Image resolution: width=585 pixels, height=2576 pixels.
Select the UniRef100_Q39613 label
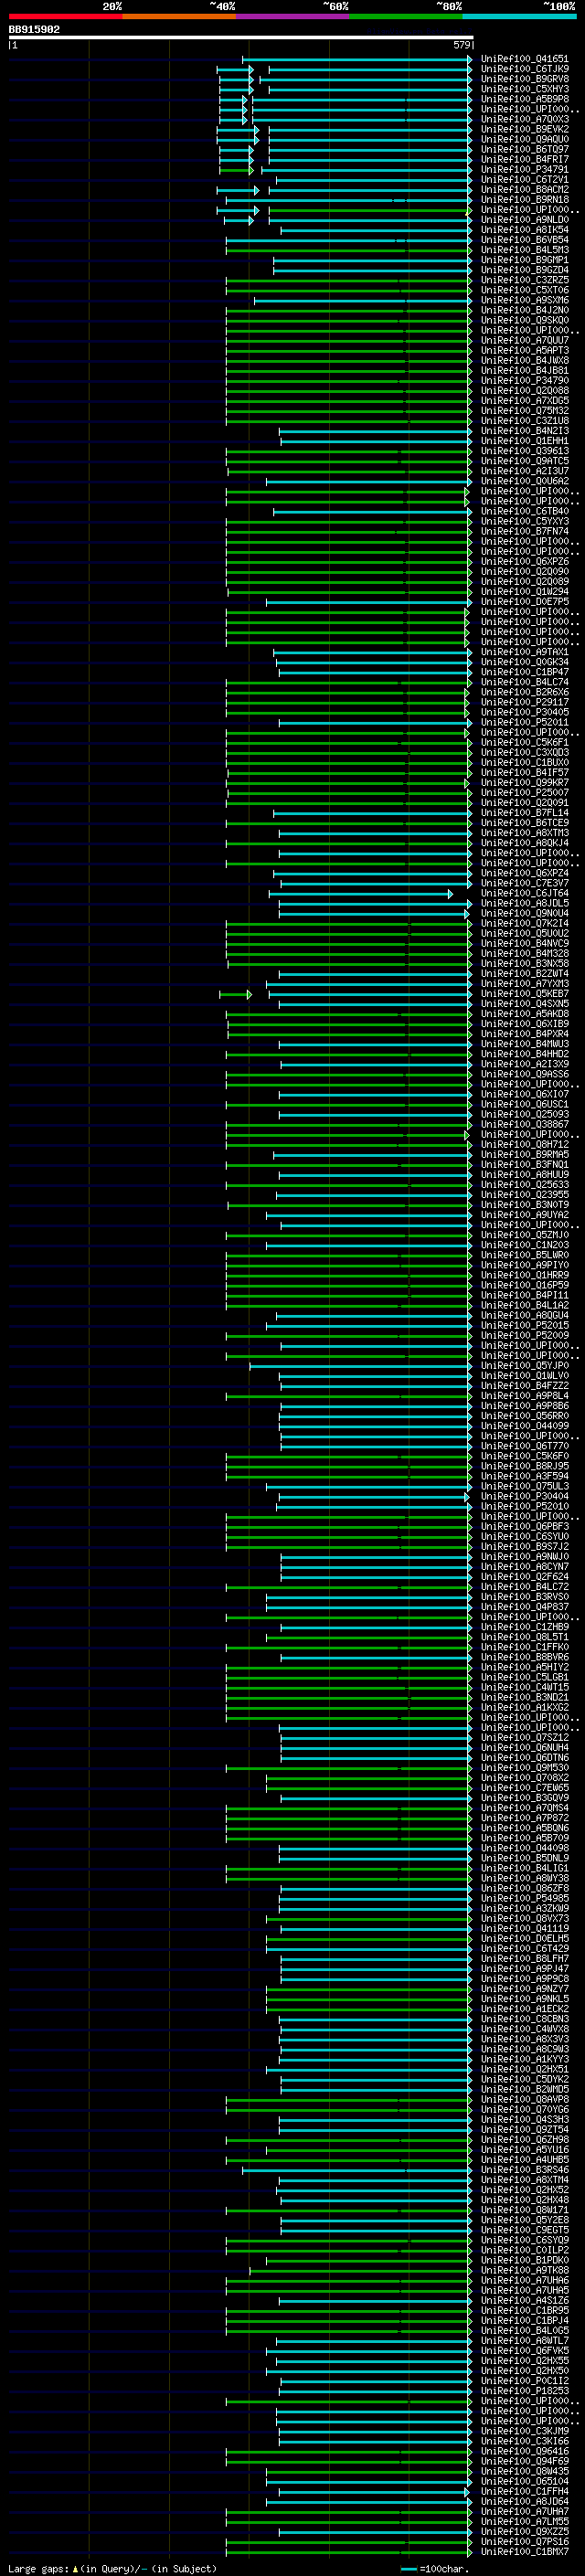click(524, 451)
